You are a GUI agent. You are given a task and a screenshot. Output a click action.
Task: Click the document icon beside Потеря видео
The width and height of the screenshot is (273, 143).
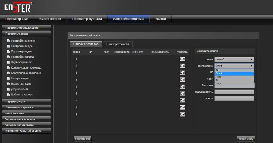[x=8, y=78]
